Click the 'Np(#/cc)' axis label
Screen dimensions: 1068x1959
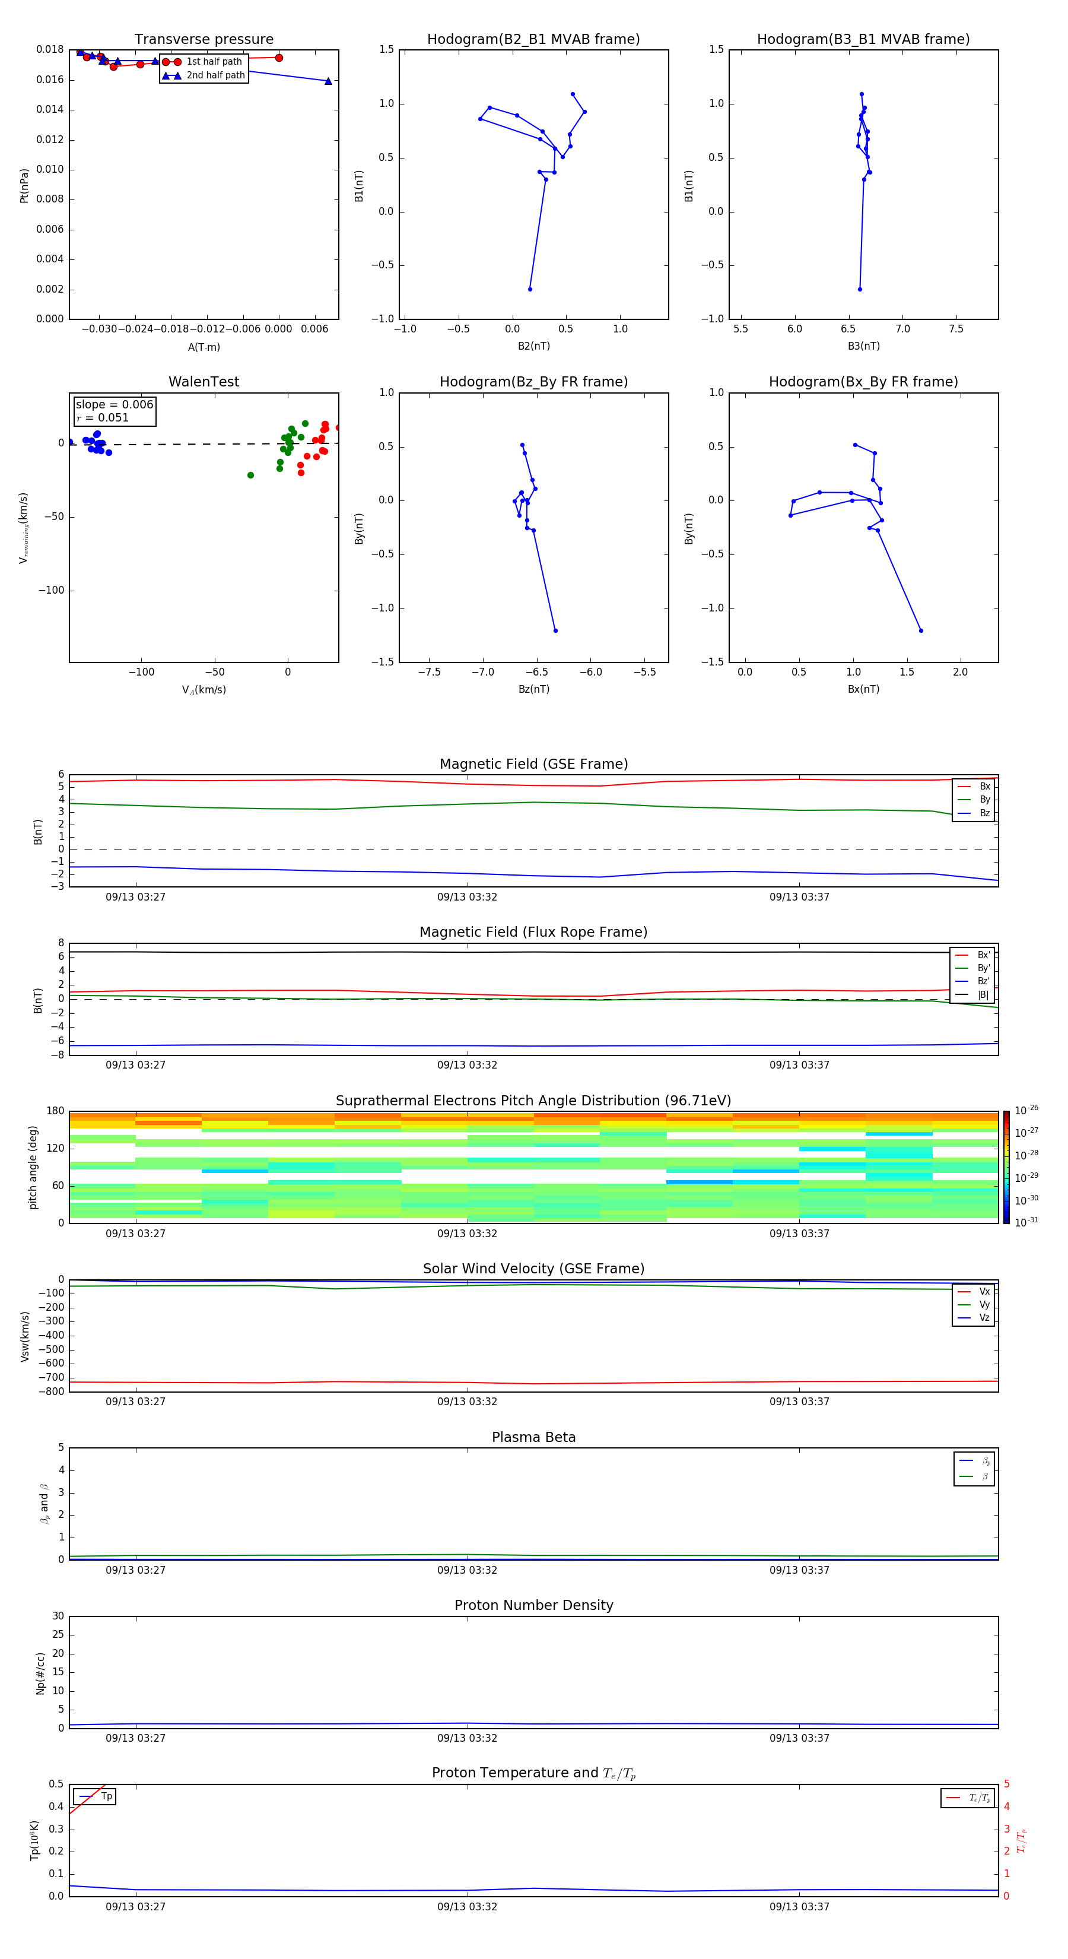pos(40,1673)
